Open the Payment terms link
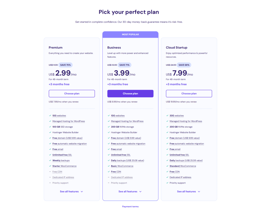 tap(130, 207)
